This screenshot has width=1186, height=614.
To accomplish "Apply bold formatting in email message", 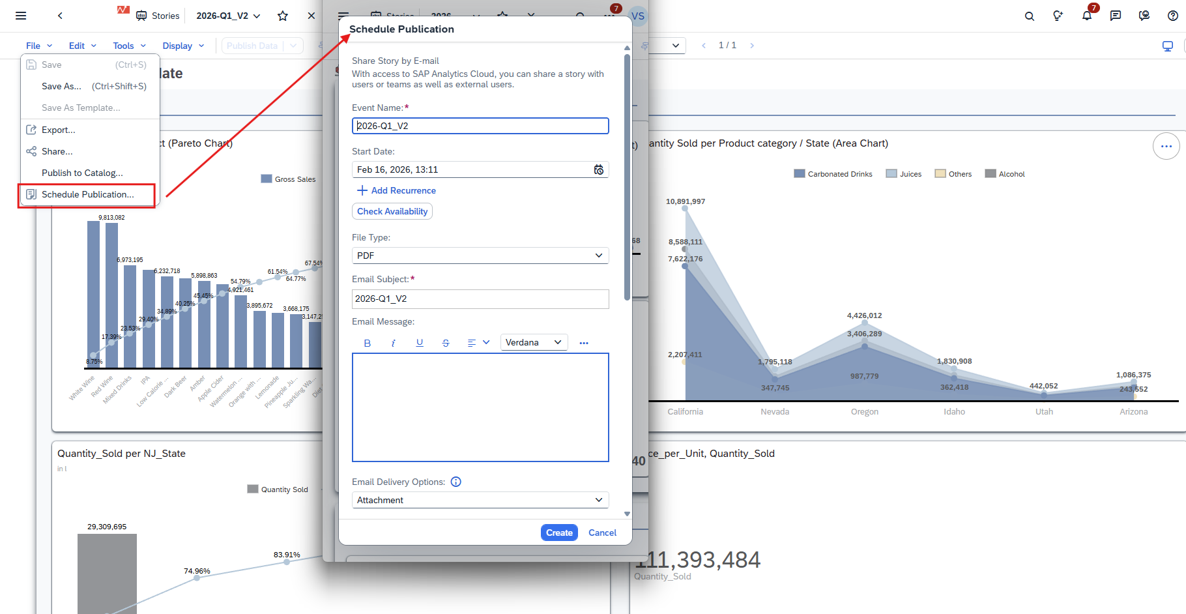I will point(368,343).
